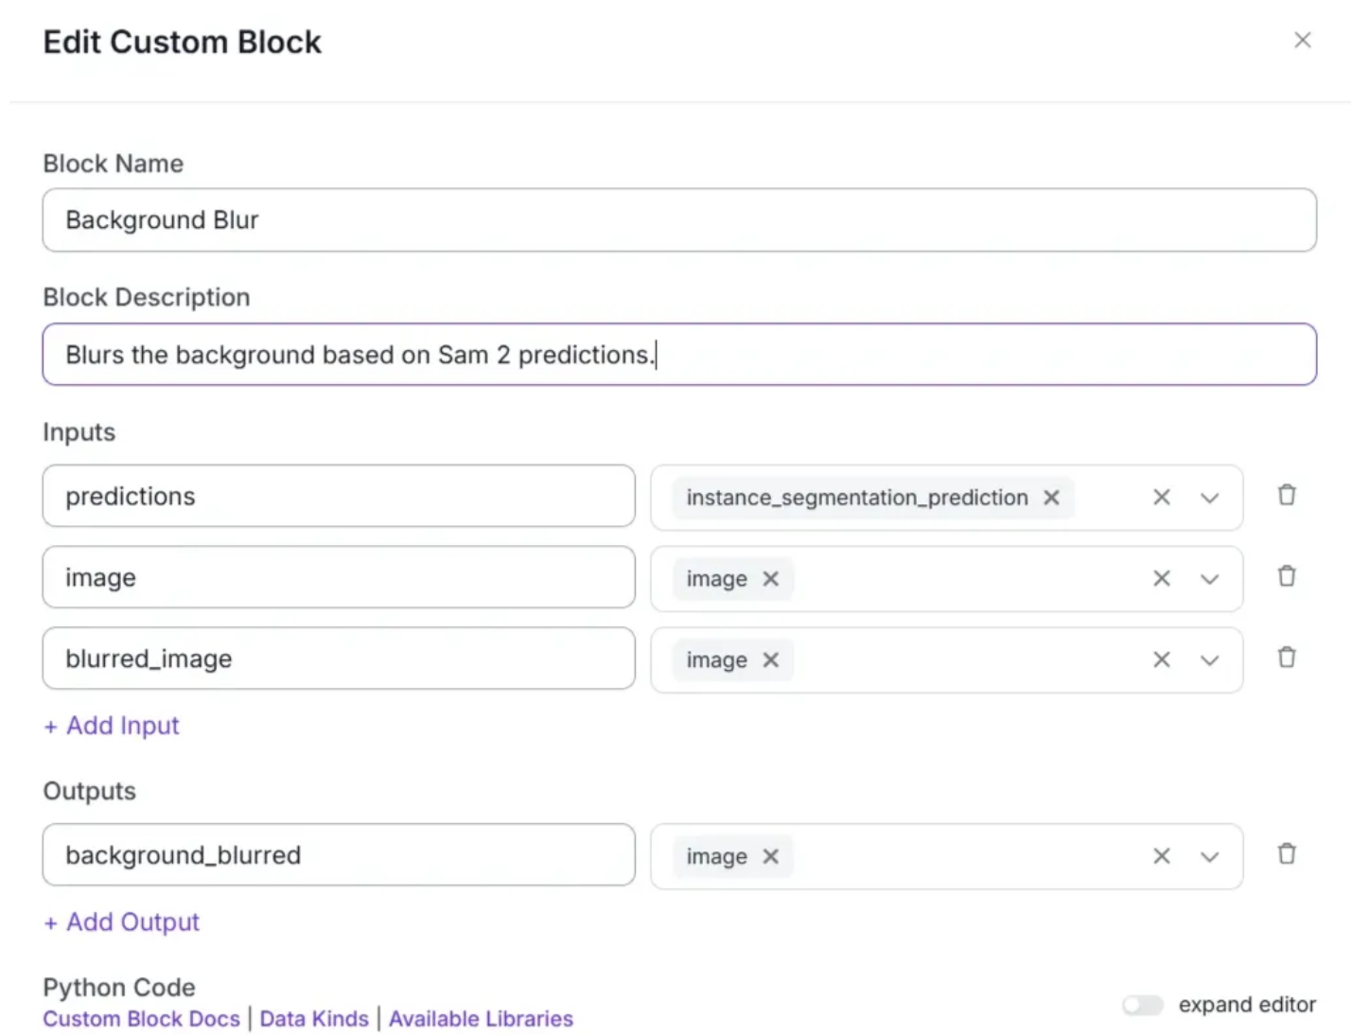Open kind dropdown for predictions input
The width and height of the screenshot is (1351, 1035).
pos(1209,498)
